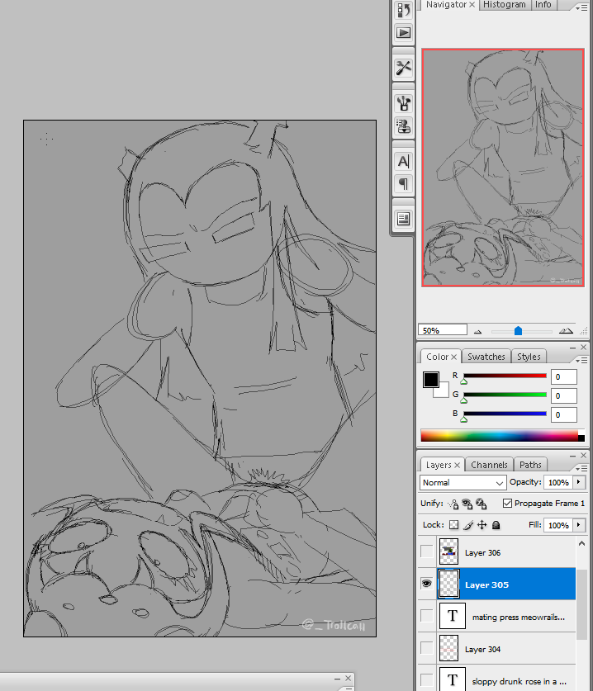This screenshot has width=593, height=691.
Task: Select Layer 304 row by its name
Action: pyautogui.click(x=482, y=649)
